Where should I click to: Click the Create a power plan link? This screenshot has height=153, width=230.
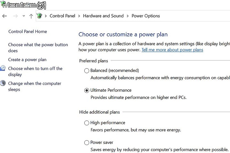27,59
